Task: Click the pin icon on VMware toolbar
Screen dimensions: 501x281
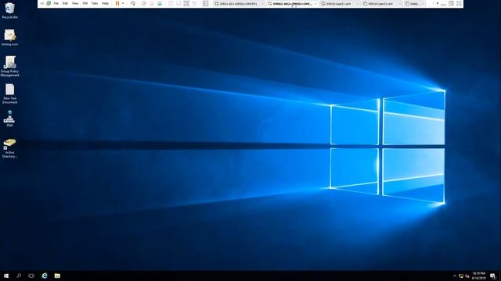Action: click(42, 3)
